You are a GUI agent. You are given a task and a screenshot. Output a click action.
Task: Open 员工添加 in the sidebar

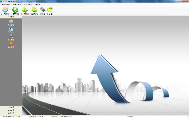[11, 30]
